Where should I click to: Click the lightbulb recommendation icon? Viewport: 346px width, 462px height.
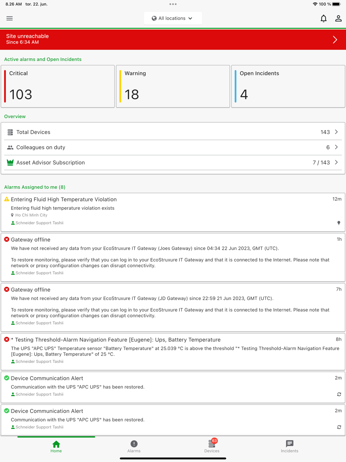(x=339, y=223)
